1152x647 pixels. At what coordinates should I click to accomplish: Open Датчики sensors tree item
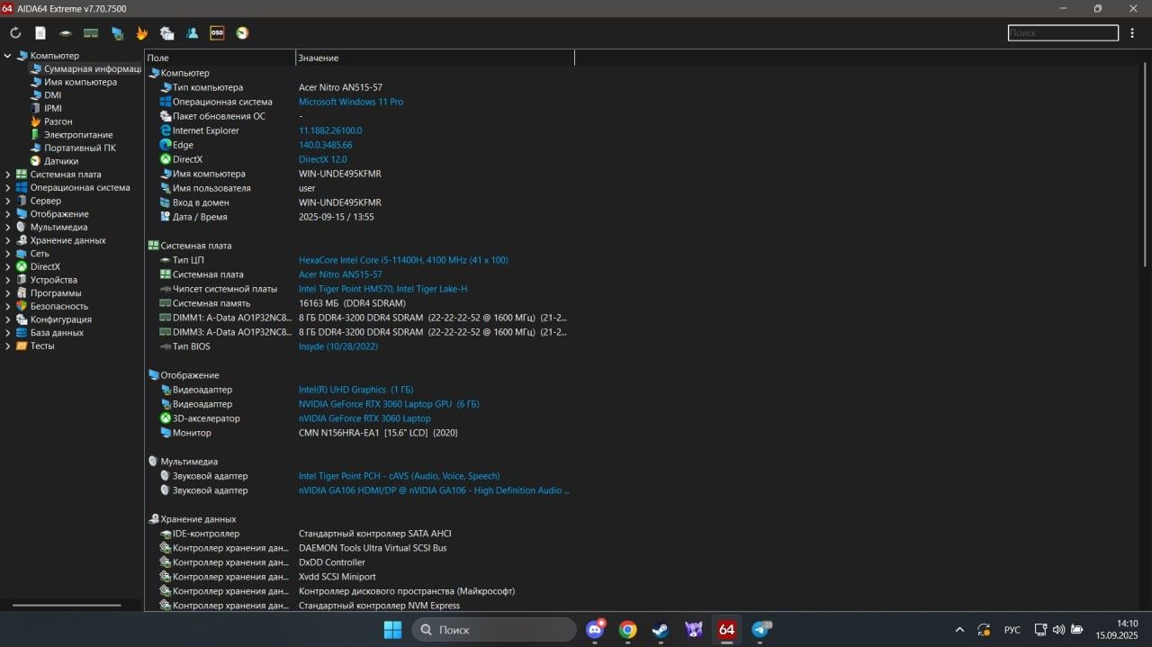[61, 161]
